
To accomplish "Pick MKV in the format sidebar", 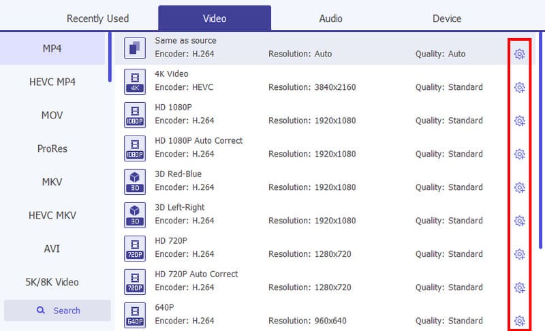I will [x=52, y=182].
